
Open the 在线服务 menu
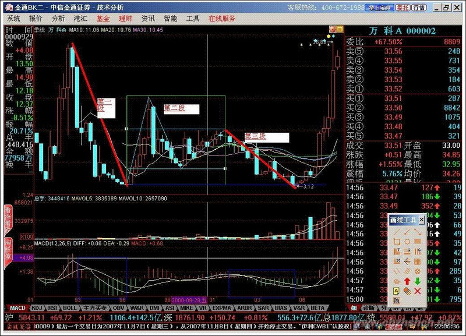pos(222,18)
